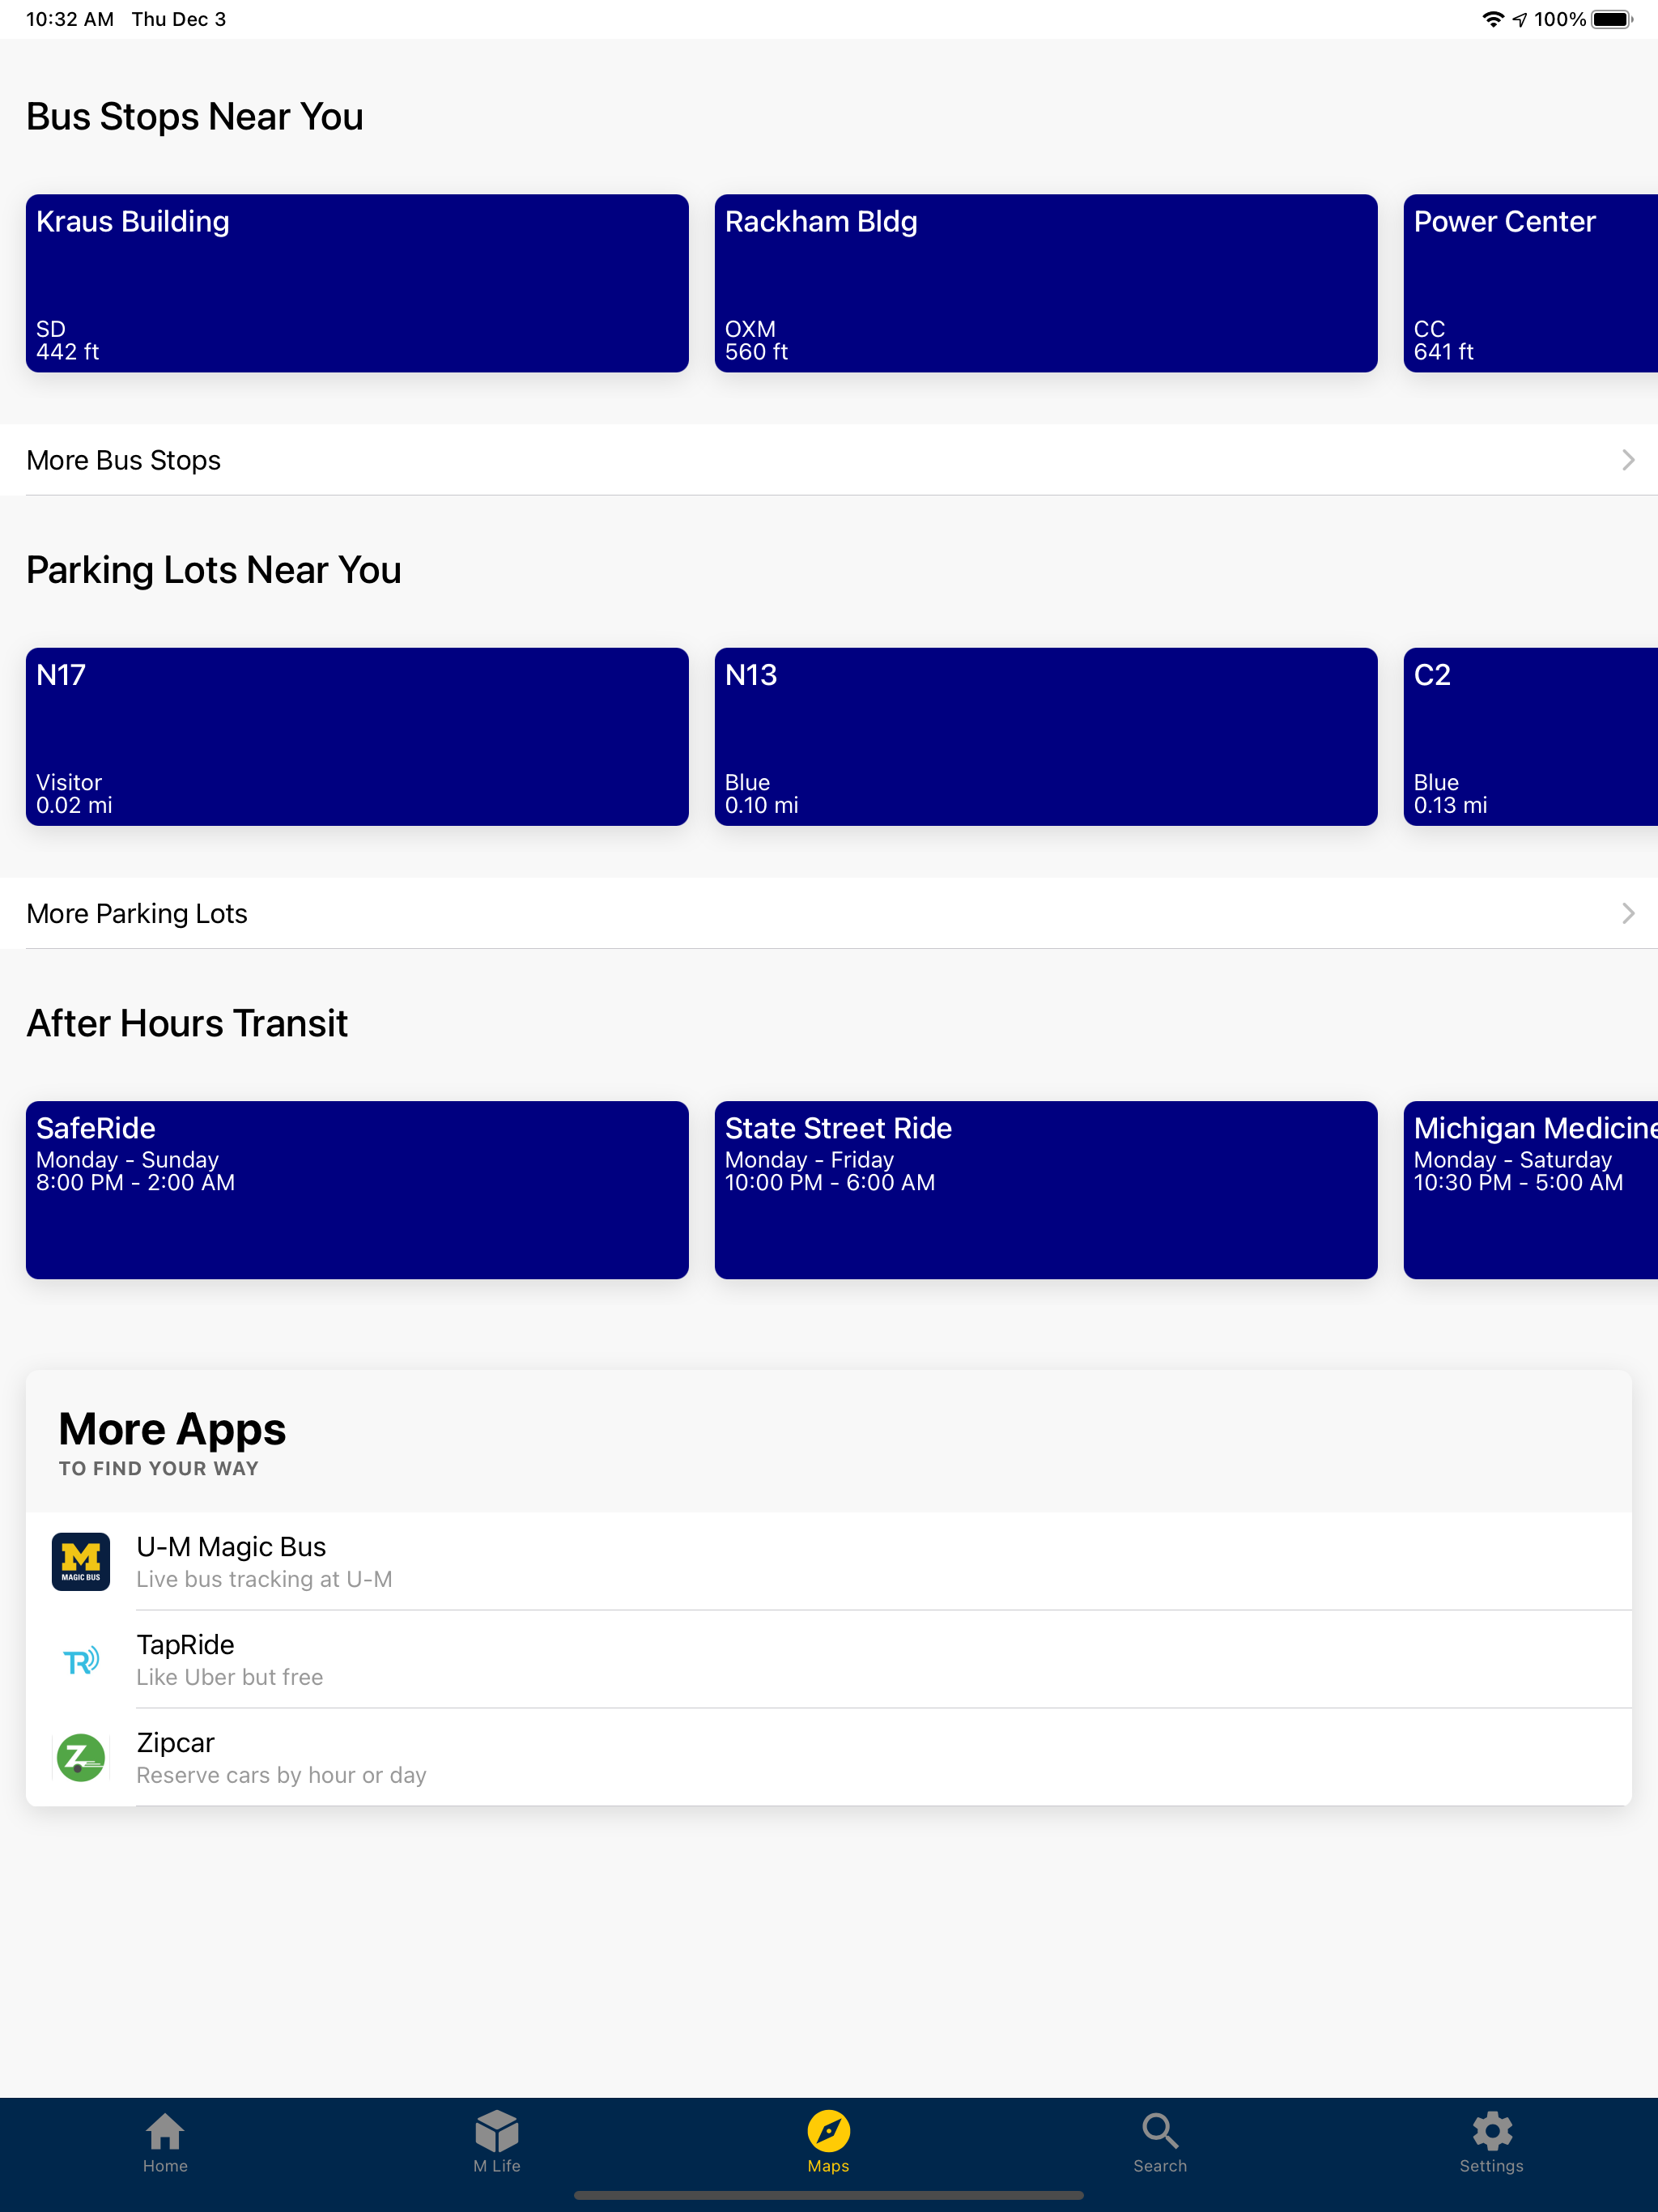Open the Home tab house icon
The width and height of the screenshot is (1658, 2212).
(x=165, y=2131)
